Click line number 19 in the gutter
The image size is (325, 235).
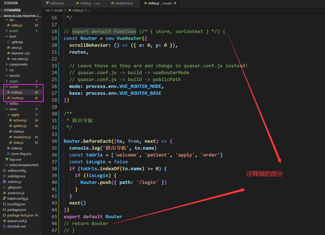54,38
